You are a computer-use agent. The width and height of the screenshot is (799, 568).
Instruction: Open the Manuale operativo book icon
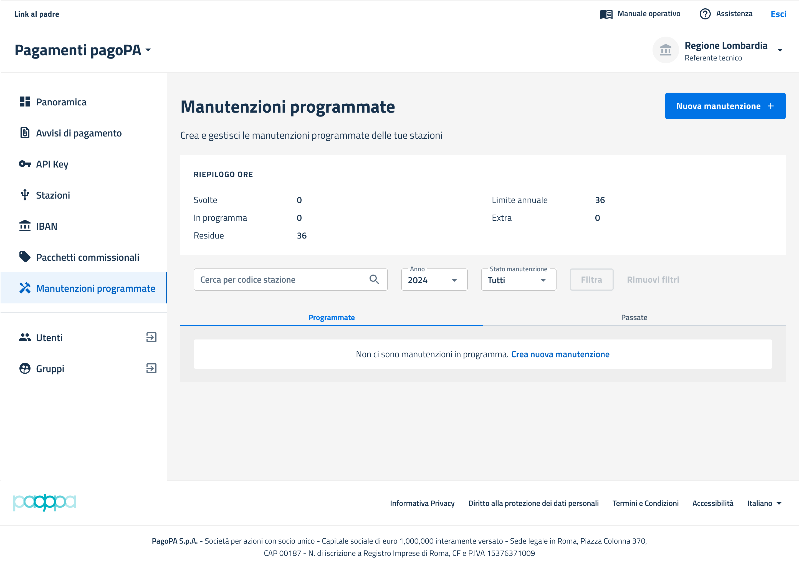point(606,14)
